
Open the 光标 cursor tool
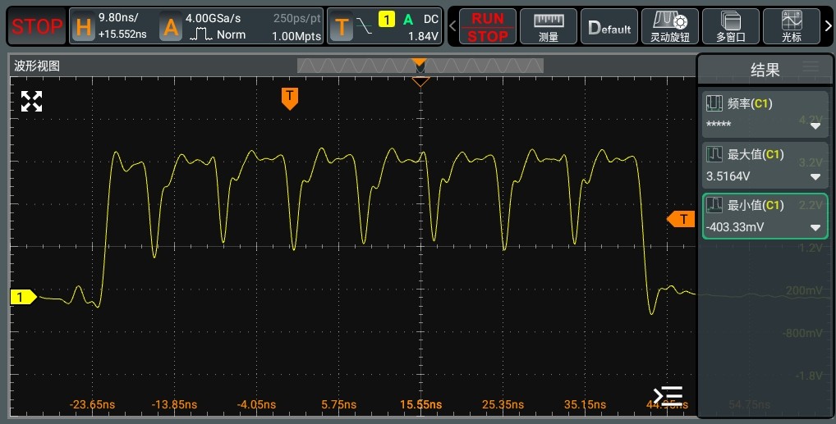[x=792, y=27]
